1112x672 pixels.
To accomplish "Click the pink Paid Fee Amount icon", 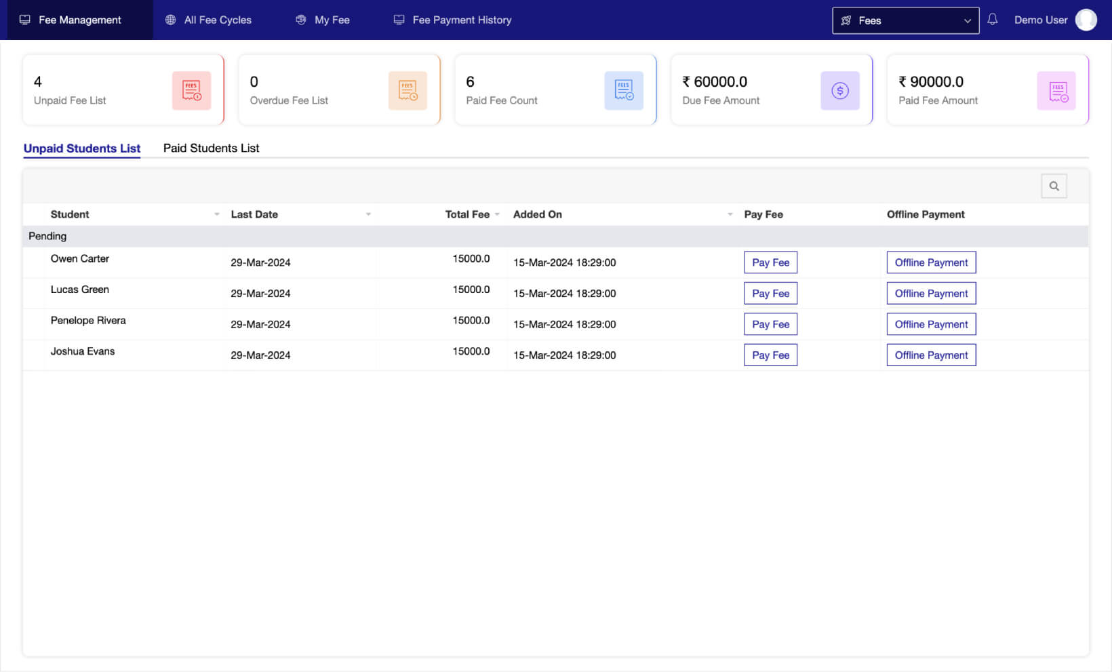I will [1056, 91].
